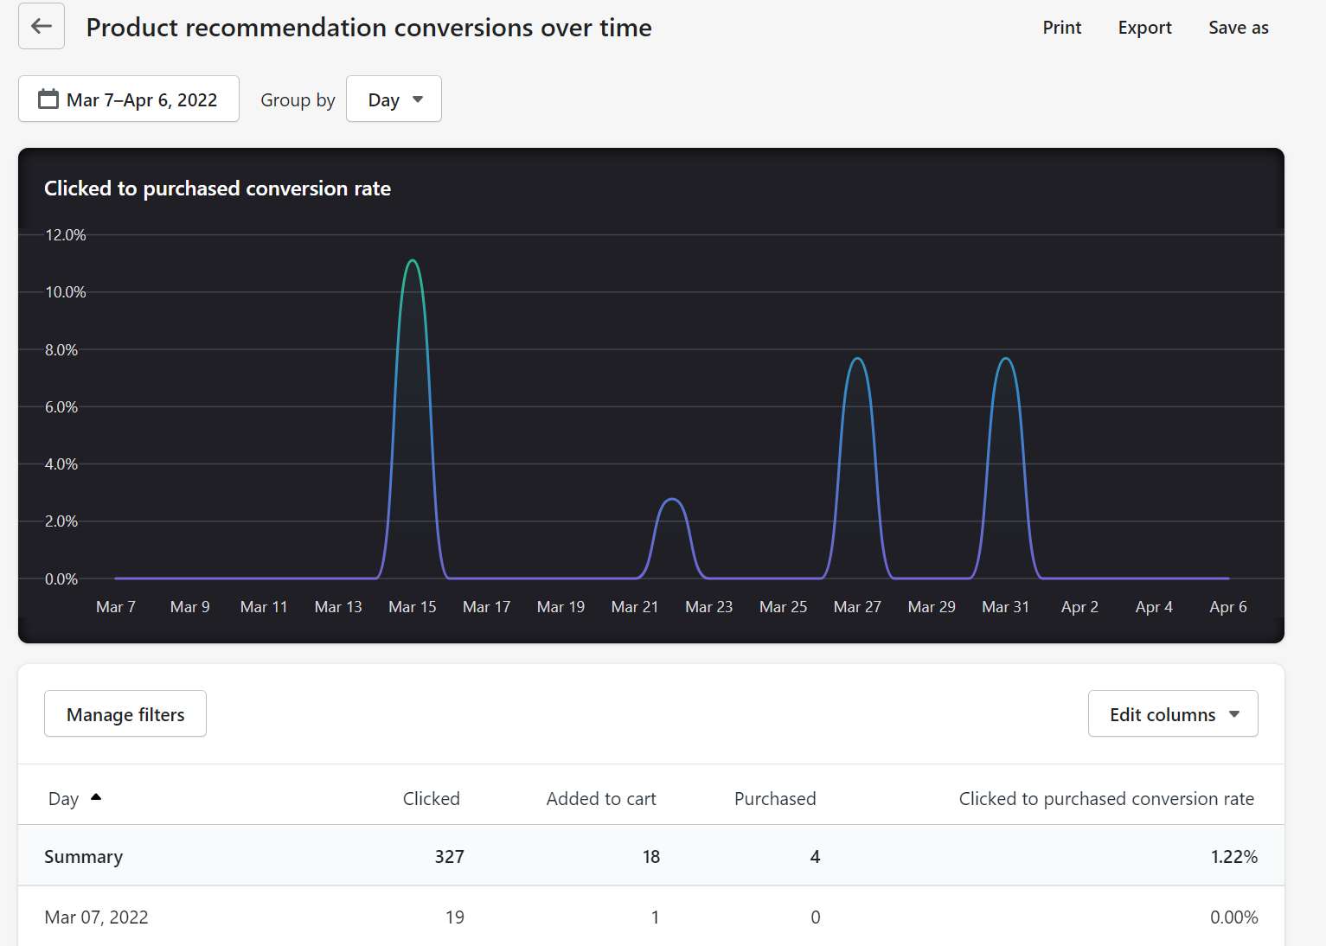Viewport: 1326px width, 946px height.
Task: Print the report
Action: click(x=1061, y=28)
